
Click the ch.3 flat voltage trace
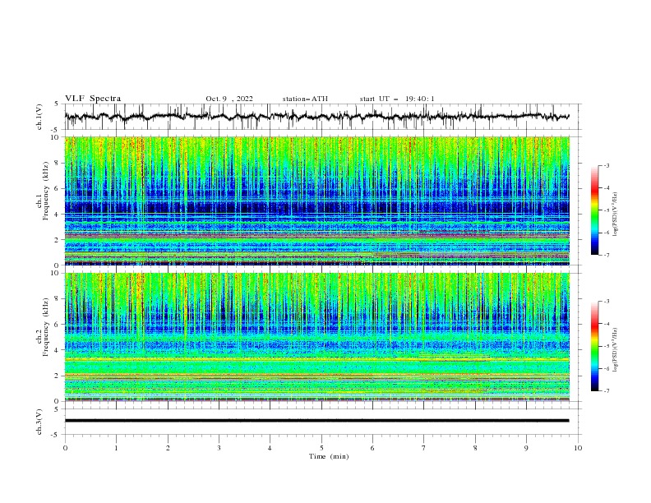316,421
